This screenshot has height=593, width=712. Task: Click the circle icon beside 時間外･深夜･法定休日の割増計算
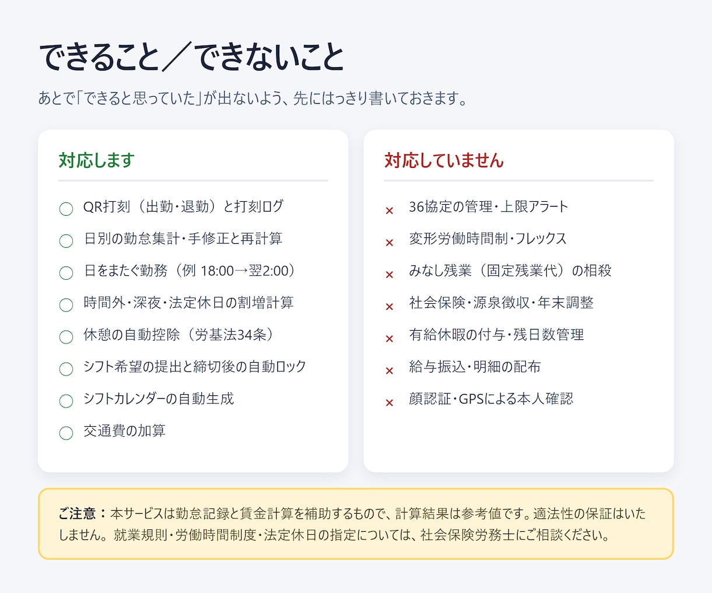[66, 305]
